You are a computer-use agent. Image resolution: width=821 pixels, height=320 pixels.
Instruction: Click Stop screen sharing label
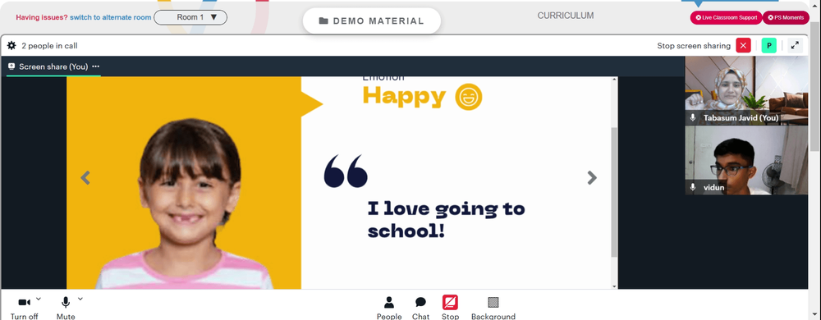[694, 45]
